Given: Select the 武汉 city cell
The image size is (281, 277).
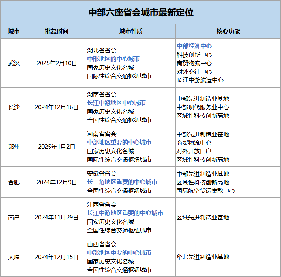Looking at the screenshot, I should 14,63.
